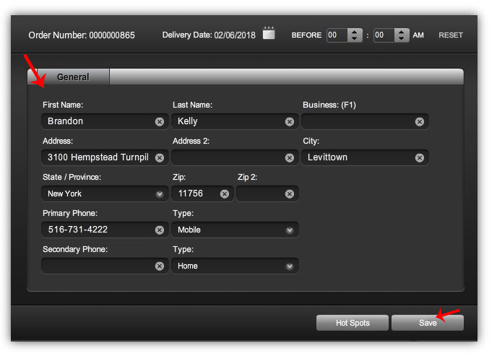Clear the Zip 2 field
Viewport: 497px width, 361px height.
pos(290,193)
